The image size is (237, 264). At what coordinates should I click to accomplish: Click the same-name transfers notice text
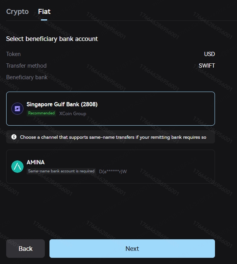(x=113, y=137)
